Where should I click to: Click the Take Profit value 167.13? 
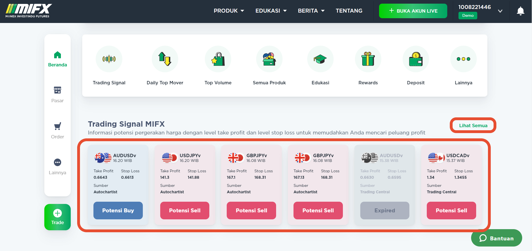click(x=299, y=177)
